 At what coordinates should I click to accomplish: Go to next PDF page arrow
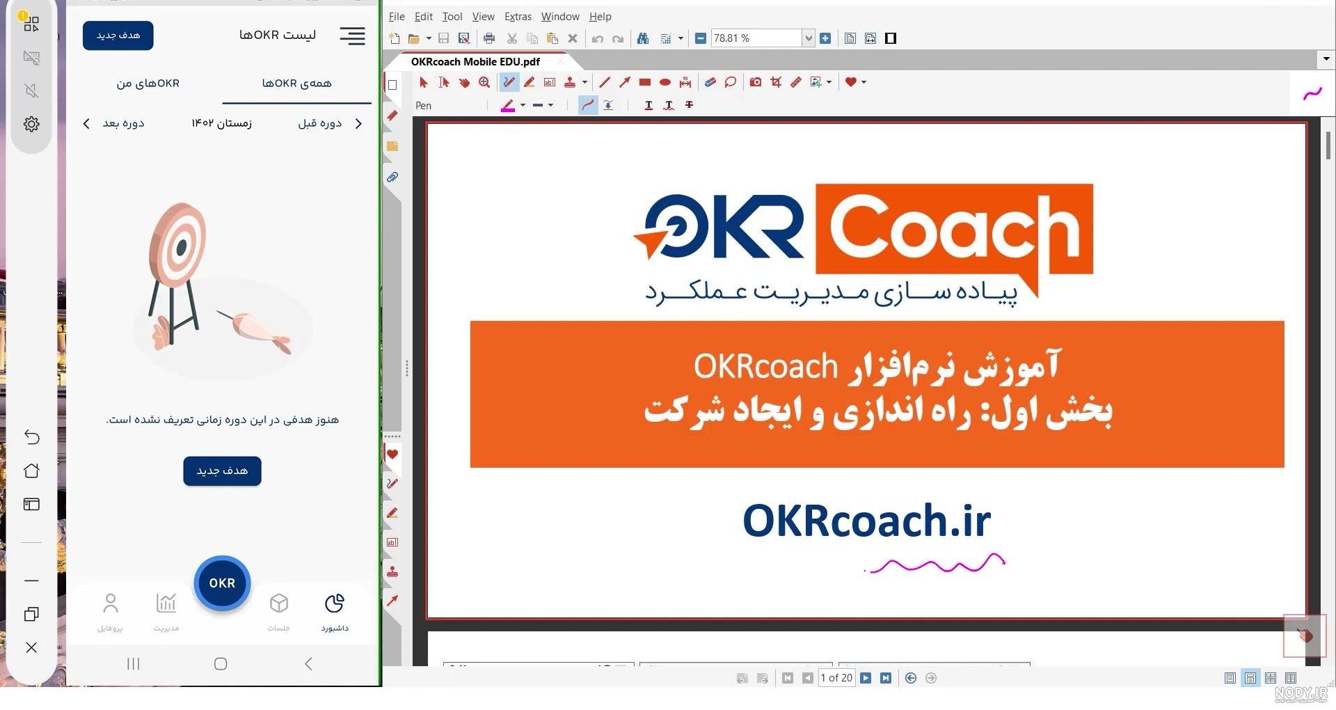tap(866, 678)
